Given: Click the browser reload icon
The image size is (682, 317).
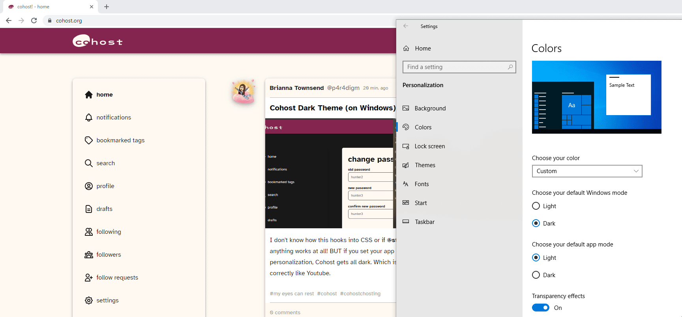Looking at the screenshot, I should click(34, 21).
